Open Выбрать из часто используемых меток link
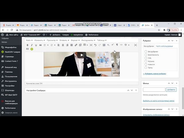Screen dimensions: 184x138 [x=159, y=101]
